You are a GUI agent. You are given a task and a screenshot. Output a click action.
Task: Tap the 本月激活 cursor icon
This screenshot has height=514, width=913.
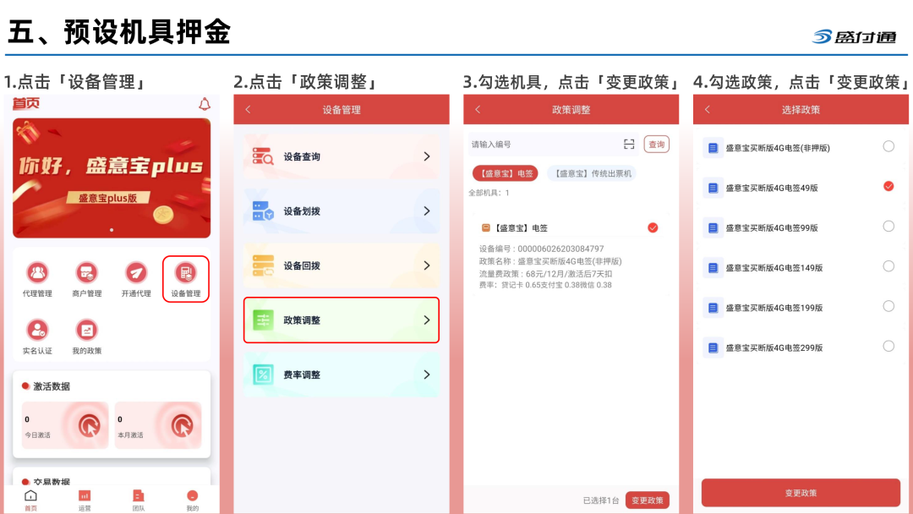click(183, 425)
